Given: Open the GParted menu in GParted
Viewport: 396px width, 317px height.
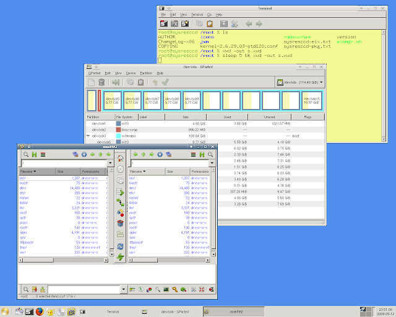Looking at the screenshot, I should [95, 73].
